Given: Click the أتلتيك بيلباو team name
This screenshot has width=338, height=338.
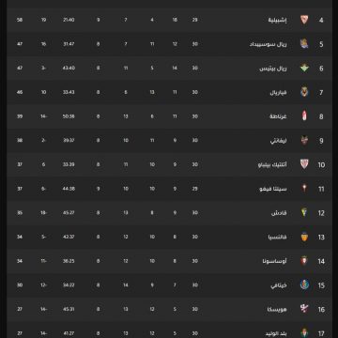Looking at the screenshot, I should (272, 164).
